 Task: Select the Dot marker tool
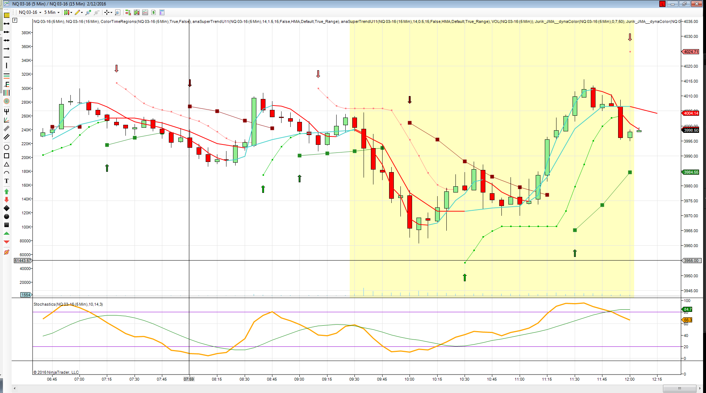coord(7,217)
